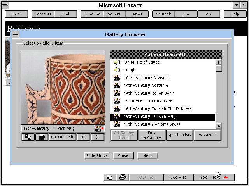Click camera icon for 14th-Century Italian Bank
The image size is (249, 186).
coord(117,93)
